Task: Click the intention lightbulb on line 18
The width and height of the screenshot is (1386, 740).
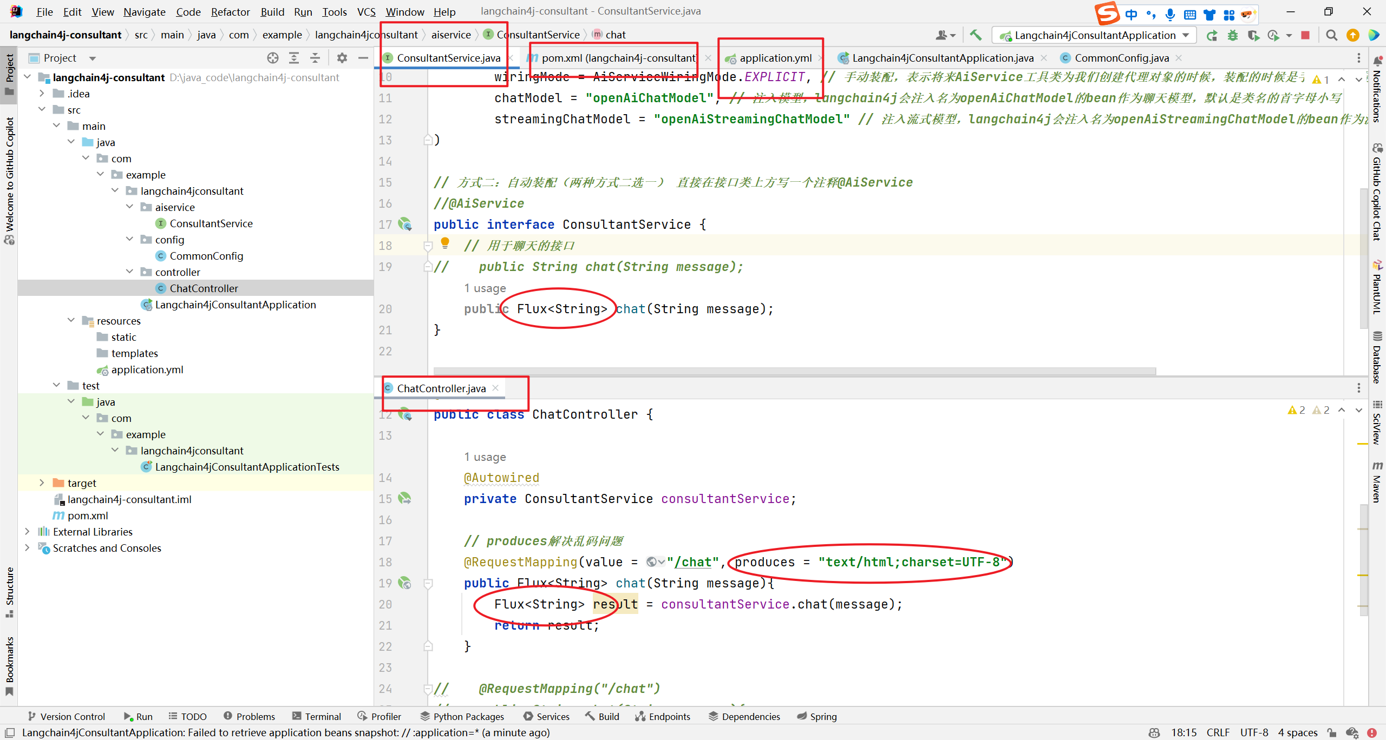Action: (445, 243)
